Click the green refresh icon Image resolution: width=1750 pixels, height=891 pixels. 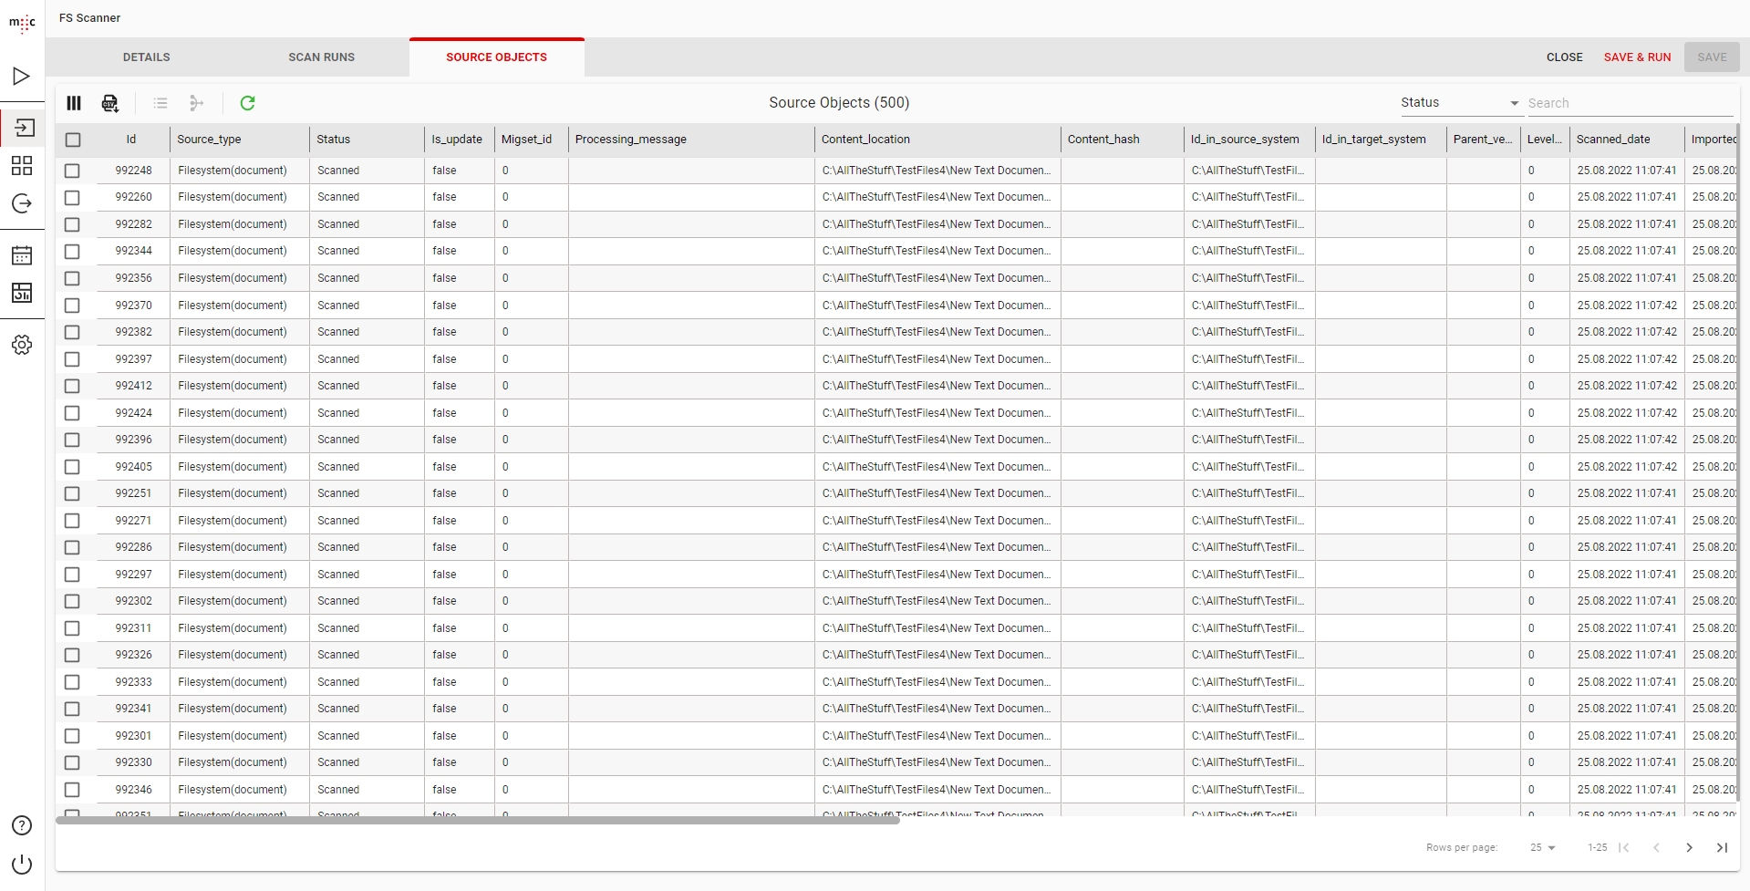pos(247,103)
